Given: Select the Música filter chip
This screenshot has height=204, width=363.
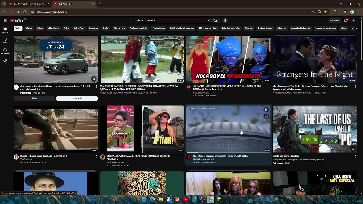Looking at the screenshot, I should [29, 28].
